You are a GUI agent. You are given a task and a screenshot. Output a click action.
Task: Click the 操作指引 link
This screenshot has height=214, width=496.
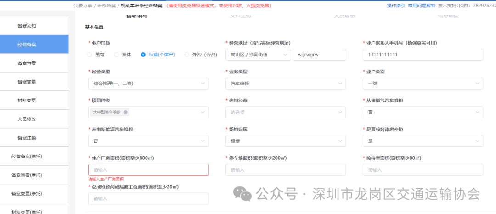point(396,6)
